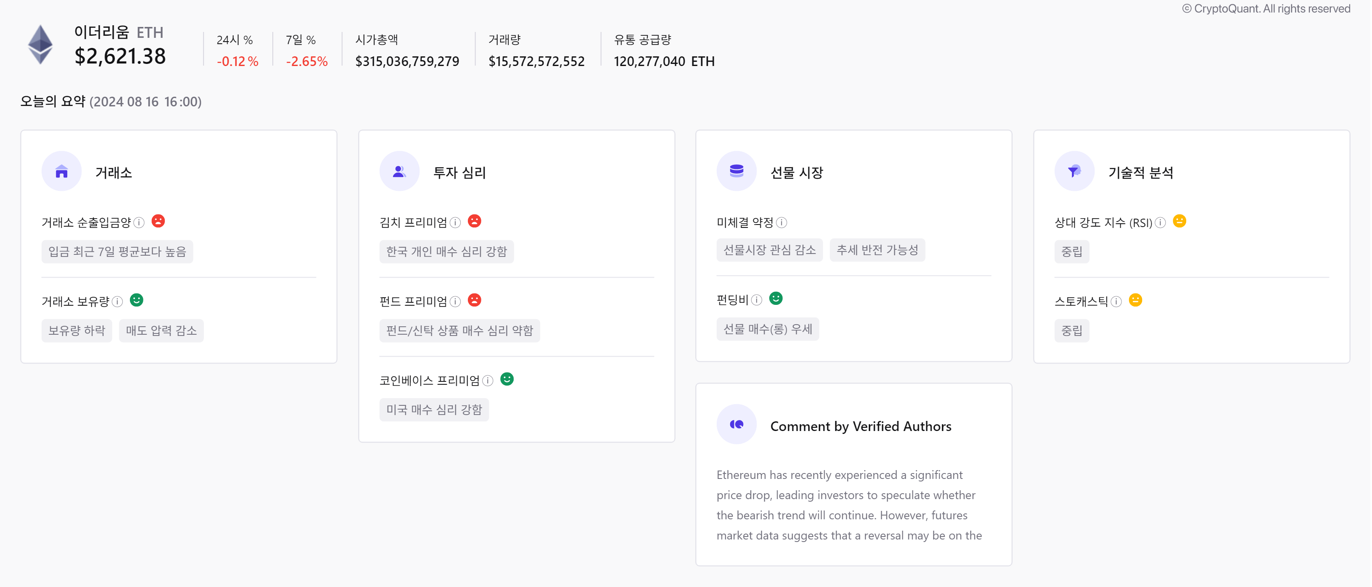
Task: Click the 펀드 프리미엄 label
Action: coord(413,301)
